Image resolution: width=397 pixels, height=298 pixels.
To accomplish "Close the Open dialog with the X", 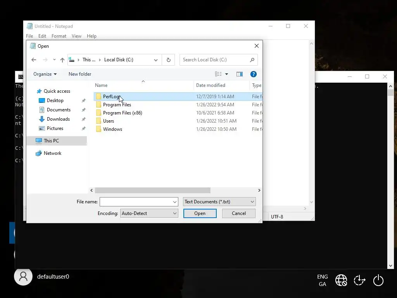I will coord(257,46).
